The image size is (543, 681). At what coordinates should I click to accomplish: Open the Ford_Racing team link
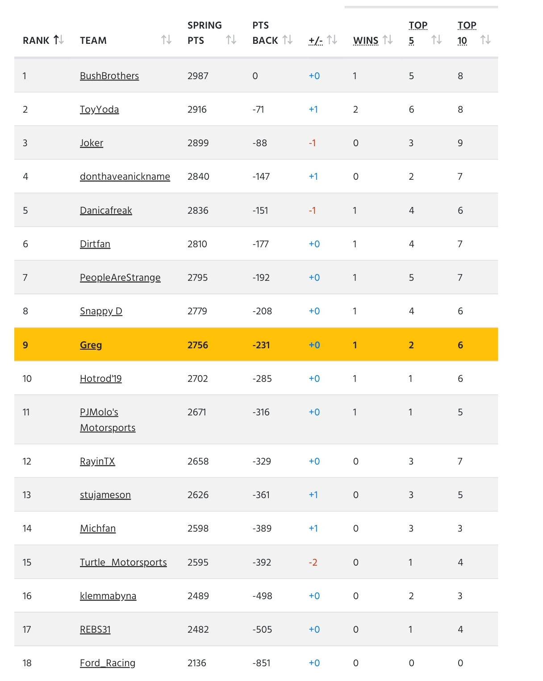point(108,663)
